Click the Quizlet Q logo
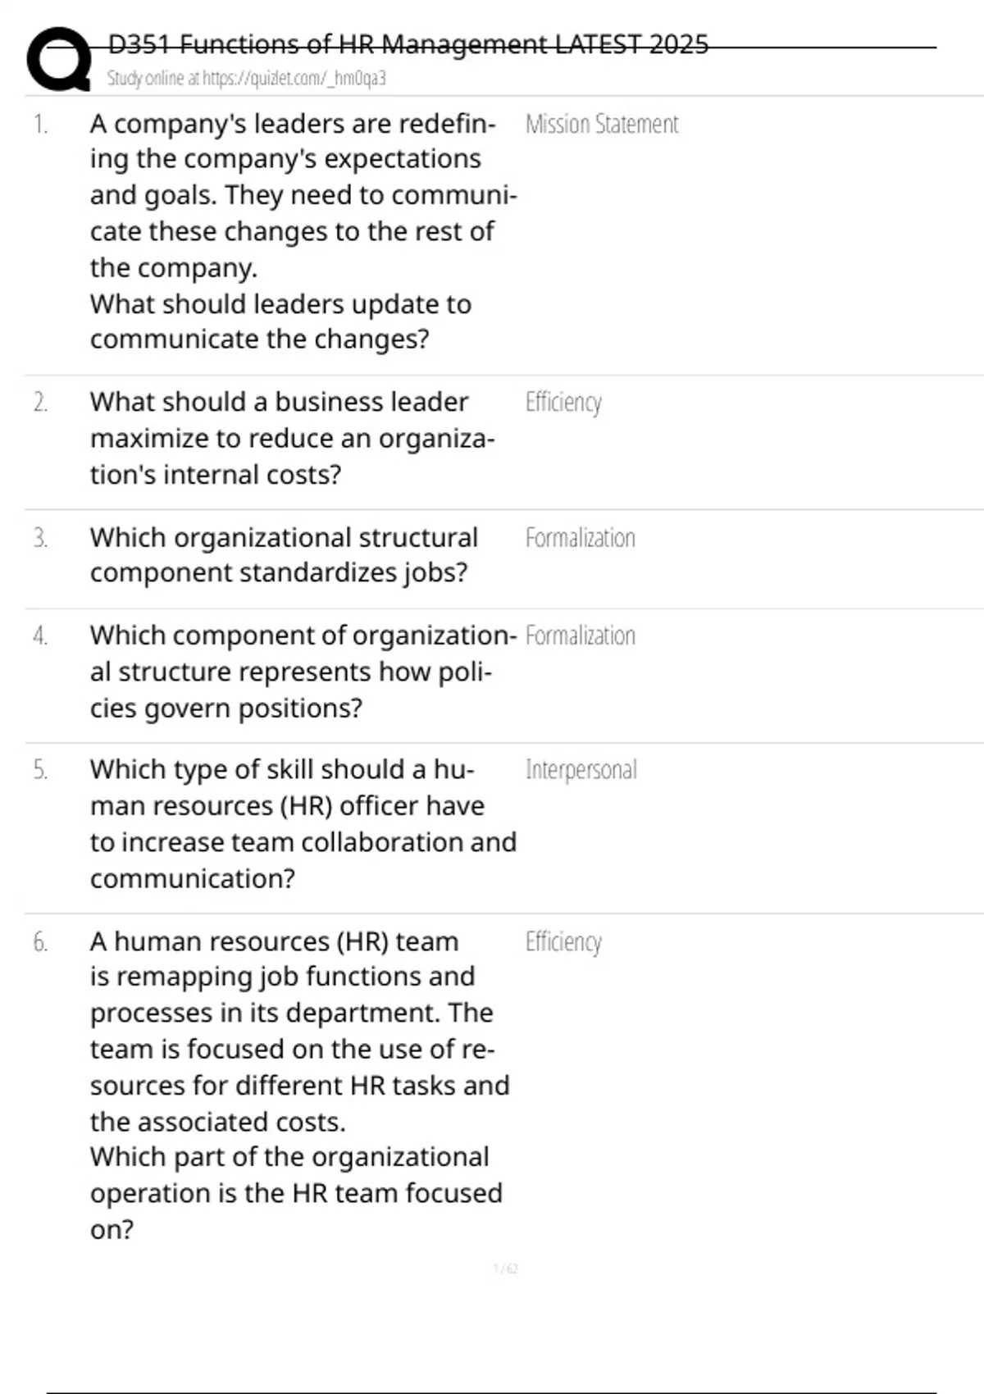 [59, 59]
